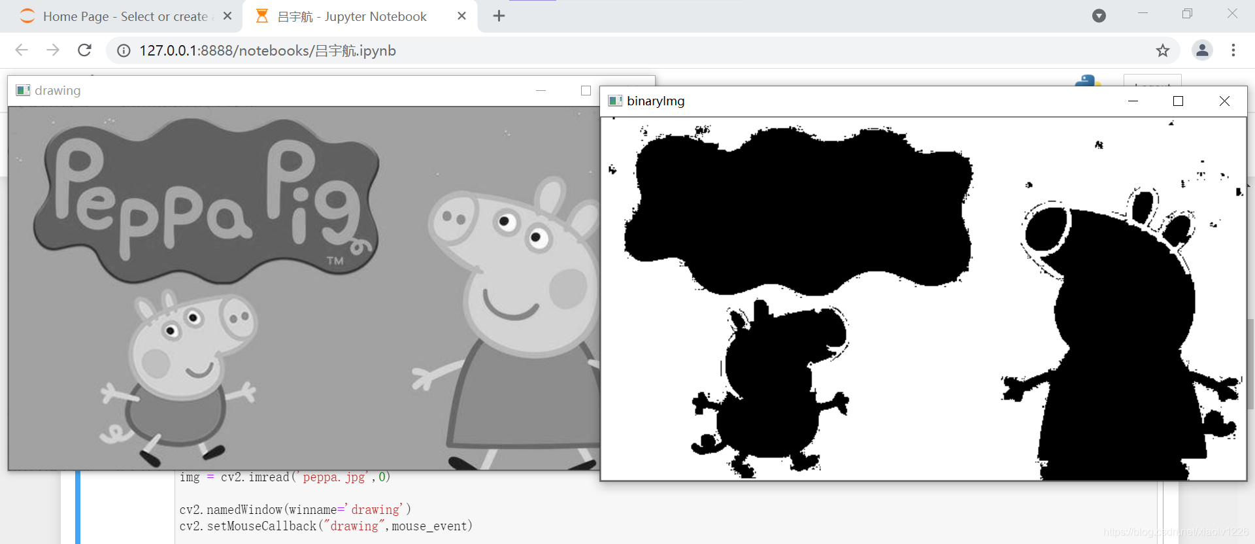1255x544 pixels.
Task: Reload the notebook page
Action: pos(84,50)
